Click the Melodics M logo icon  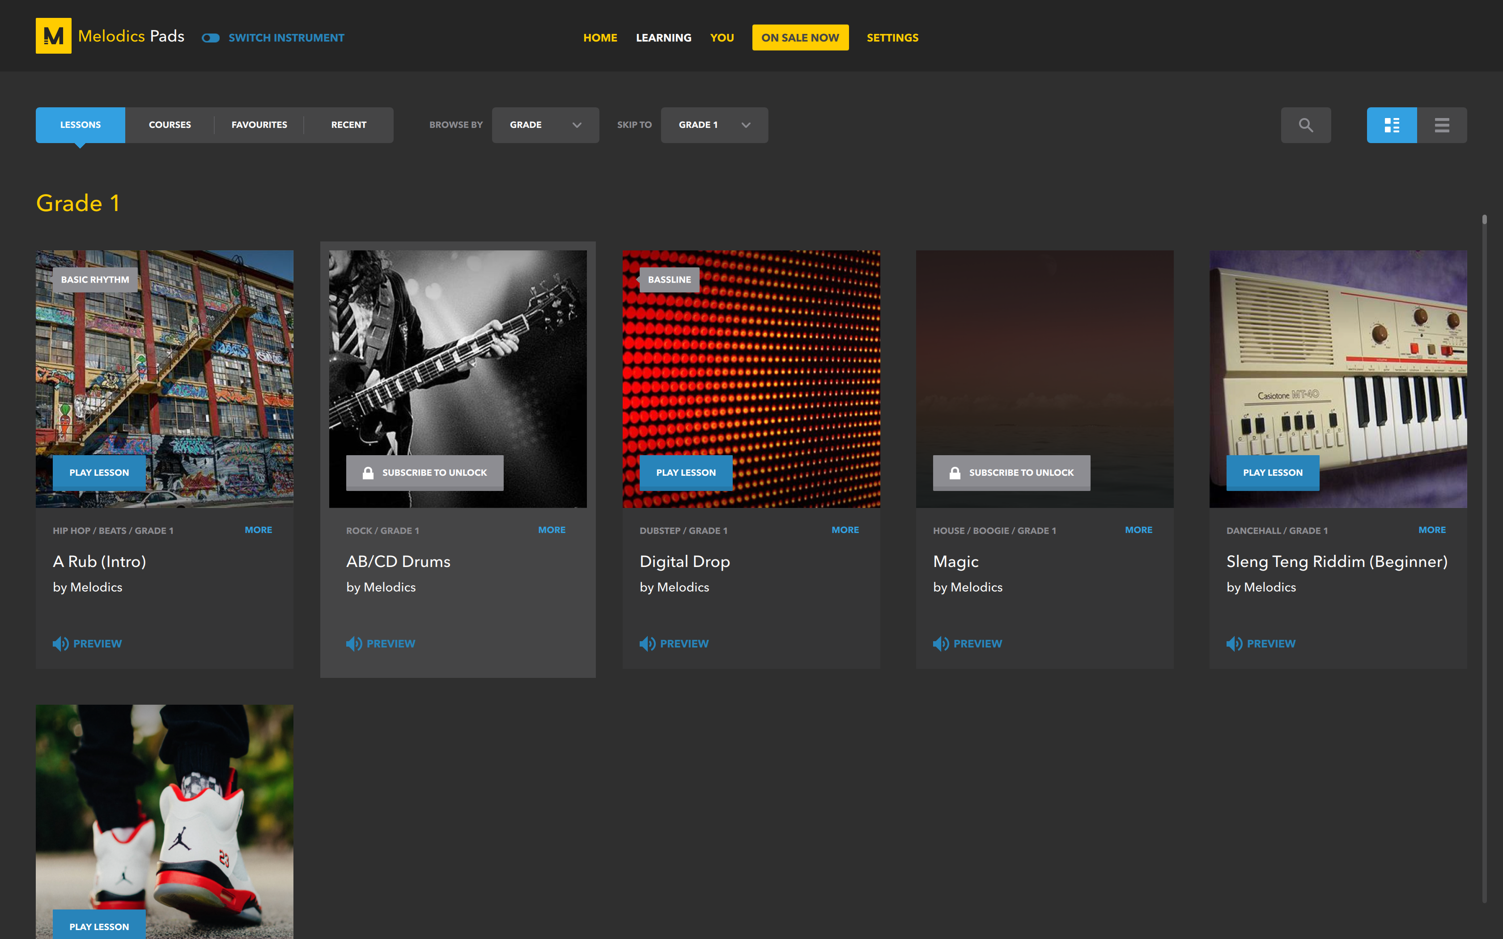[53, 36]
